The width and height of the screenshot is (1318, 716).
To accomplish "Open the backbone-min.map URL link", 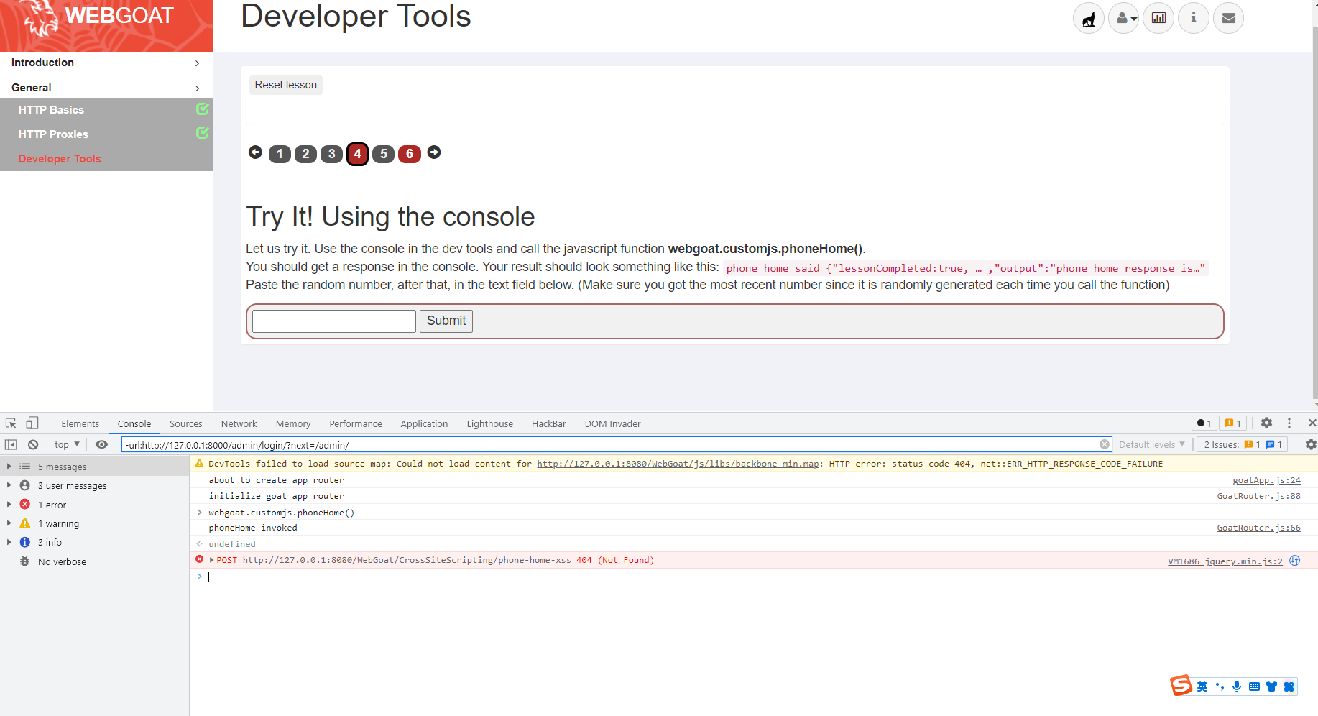I will point(678,464).
